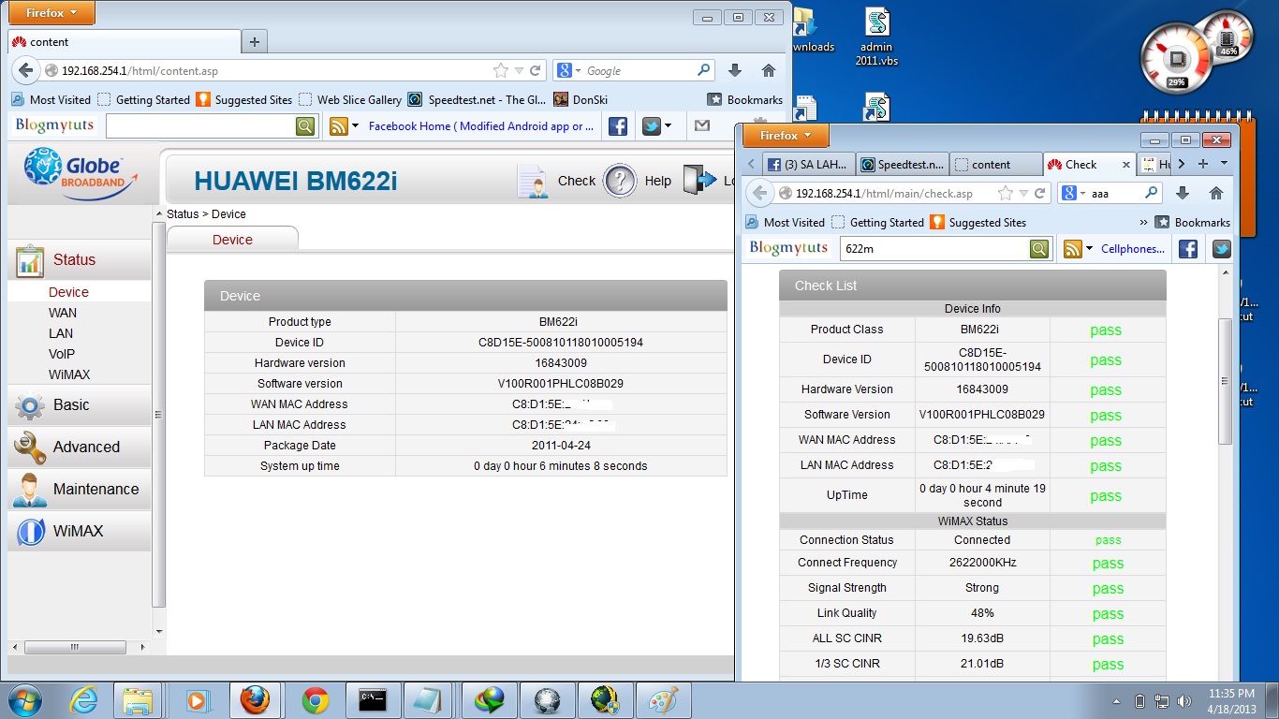
Task: Click mail icon in left Blogmytuts toolbar
Action: [x=702, y=125]
